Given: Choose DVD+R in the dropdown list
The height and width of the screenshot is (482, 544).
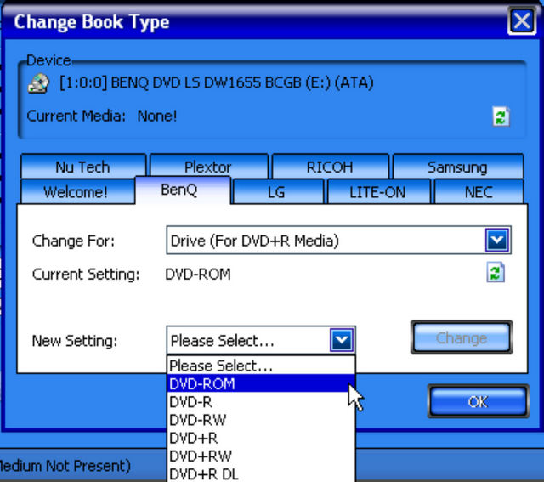Looking at the screenshot, I should pyautogui.click(x=261, y=438).
